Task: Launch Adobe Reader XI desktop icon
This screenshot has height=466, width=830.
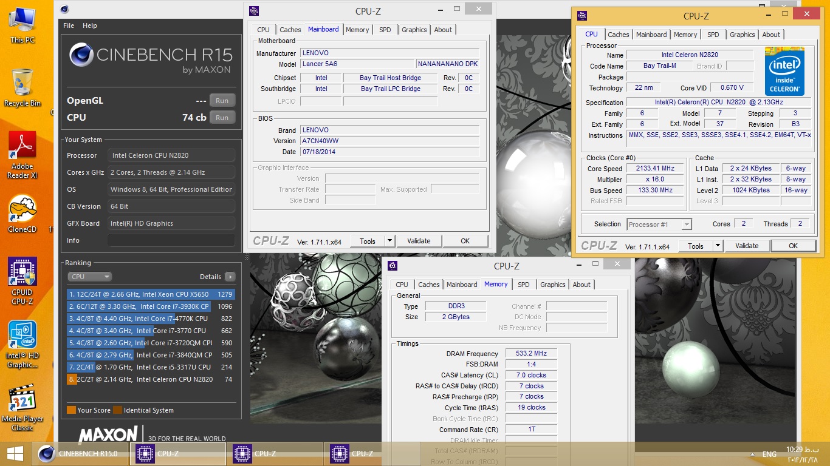Action: (22, 155)
